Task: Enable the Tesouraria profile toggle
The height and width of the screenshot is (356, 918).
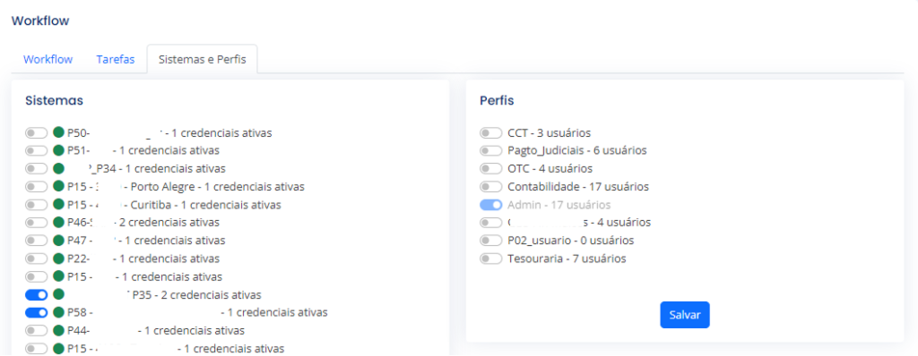Action: pos(490,259)
